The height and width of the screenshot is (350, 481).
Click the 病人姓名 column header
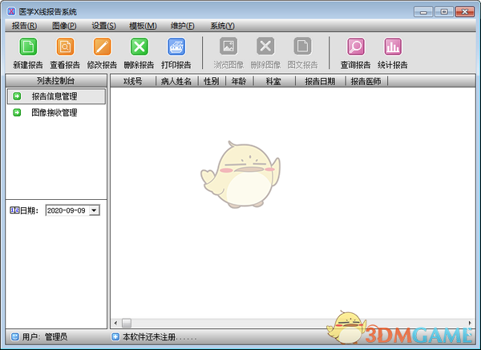tap(176, 82)
